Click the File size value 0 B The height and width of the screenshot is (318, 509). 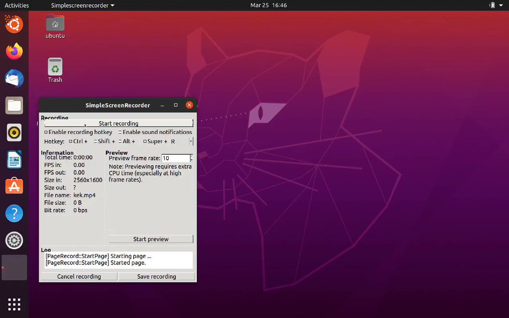77,203
